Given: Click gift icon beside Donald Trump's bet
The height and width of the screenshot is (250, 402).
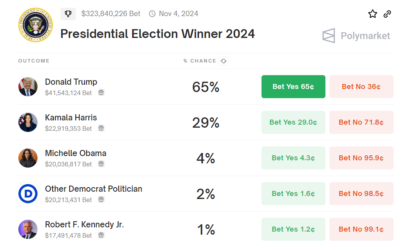Looking at the screenshot, I should (101, 92).
